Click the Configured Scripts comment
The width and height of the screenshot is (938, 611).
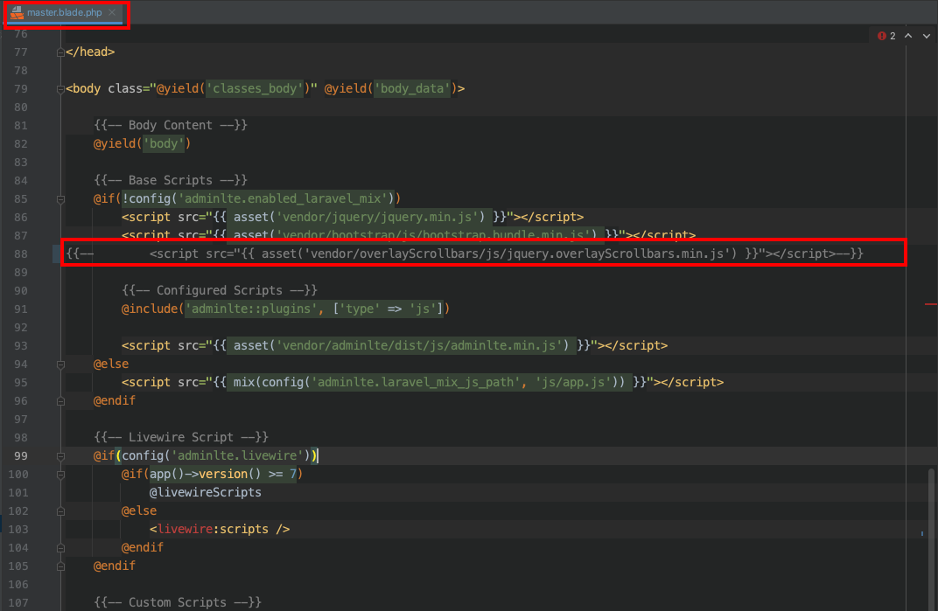220,290
